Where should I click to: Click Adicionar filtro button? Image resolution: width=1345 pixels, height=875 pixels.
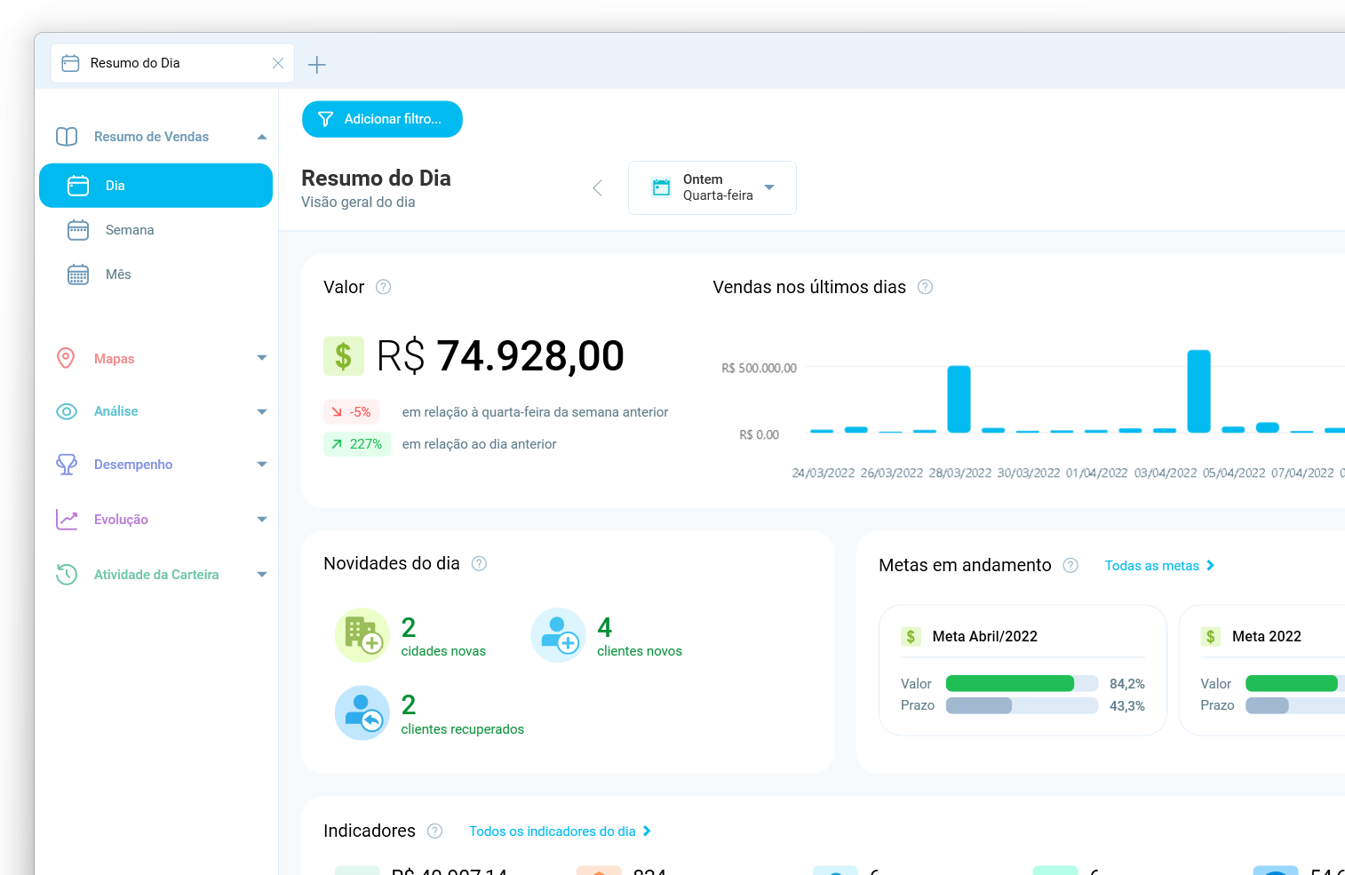[x=382, y=119]
